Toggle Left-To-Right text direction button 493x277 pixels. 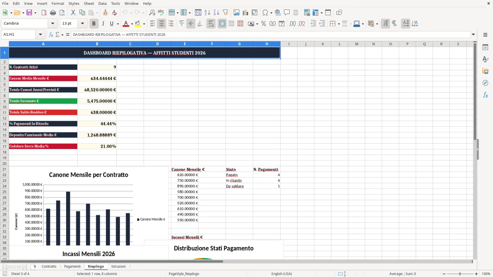pyautogui.click(x=385, y=24)
